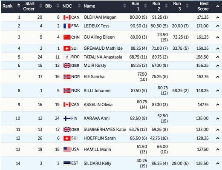Expand KILLI Johanne row chevron
222x170 pixels.
[218, 91]
